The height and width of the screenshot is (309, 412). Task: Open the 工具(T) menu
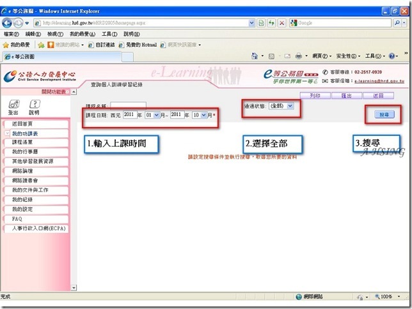pos(109,34)
